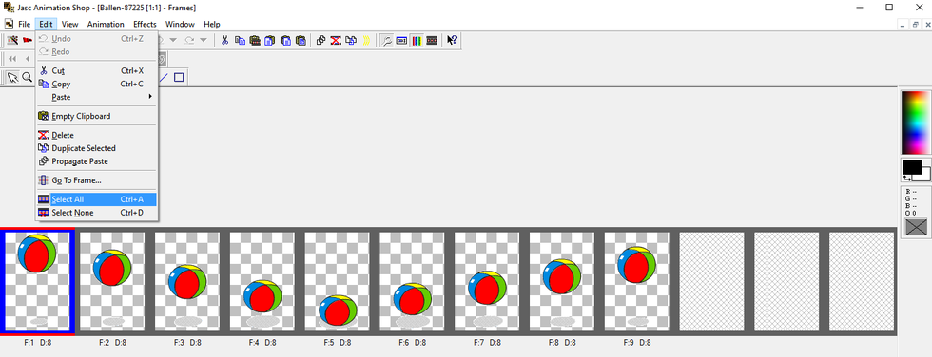932x357 pixels.
Task: Open the Animation Wizard toolbar icon
Action: click(12, 40)
